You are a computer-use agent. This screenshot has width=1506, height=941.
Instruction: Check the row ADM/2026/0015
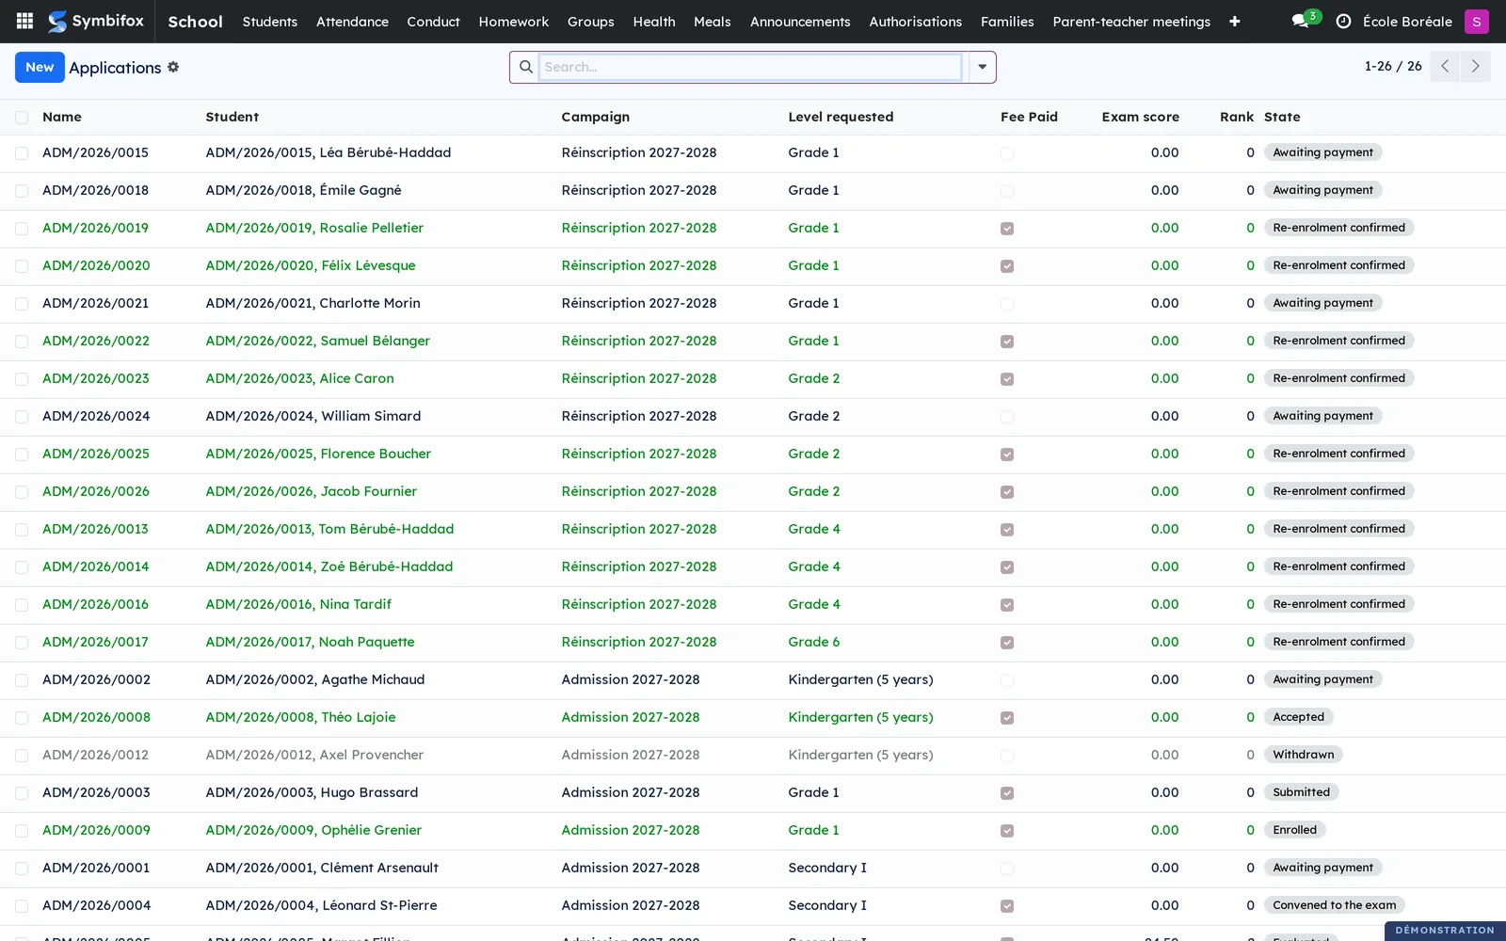[x=22, y=153]
